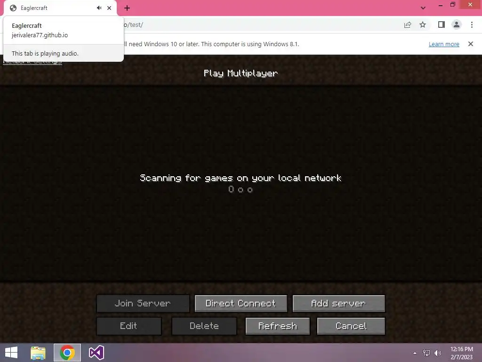This screenshot has width=482, height=362.
Task: Open the Learn more link
Action: [444, 44]
